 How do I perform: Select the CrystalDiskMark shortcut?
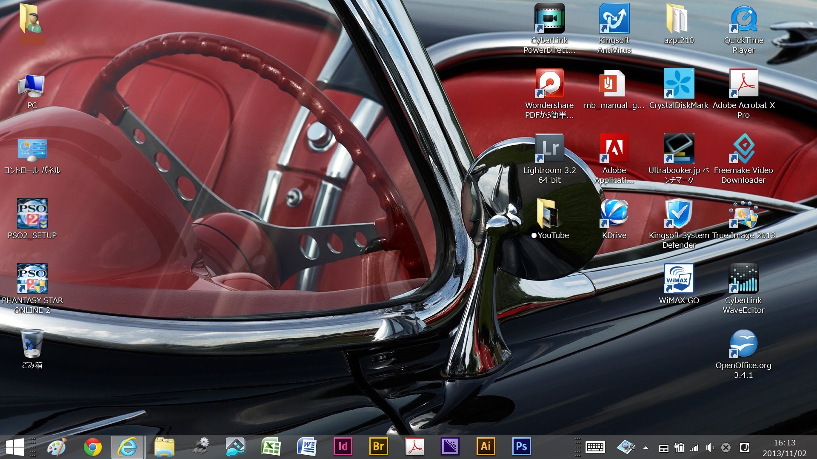[x=679, y=84]
